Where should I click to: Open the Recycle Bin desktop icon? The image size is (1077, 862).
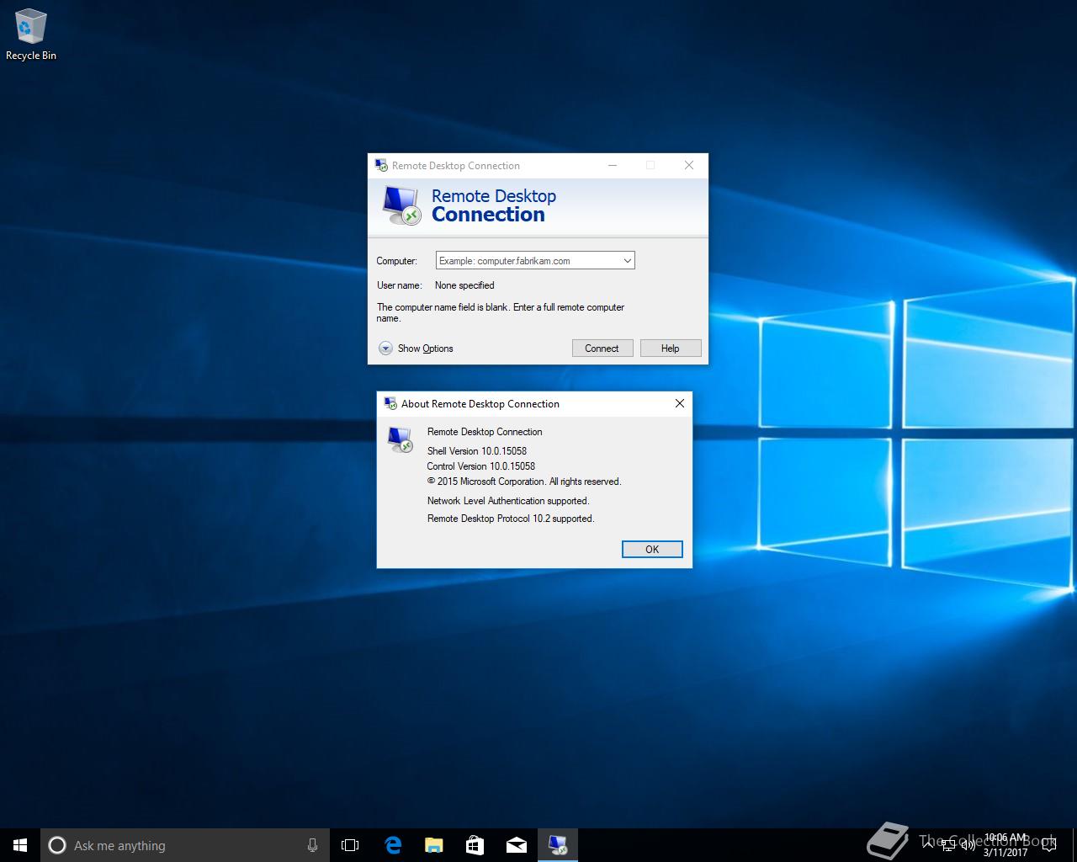(30, 35)
